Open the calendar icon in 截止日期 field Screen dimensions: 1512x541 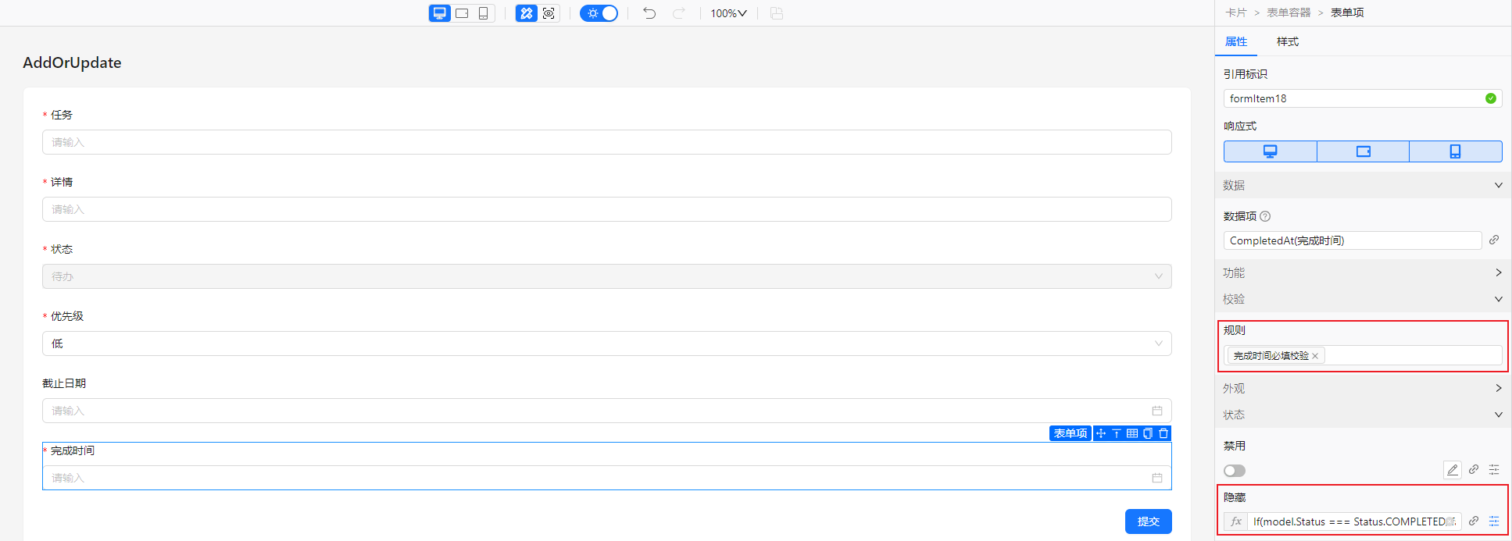(1157, 411)
